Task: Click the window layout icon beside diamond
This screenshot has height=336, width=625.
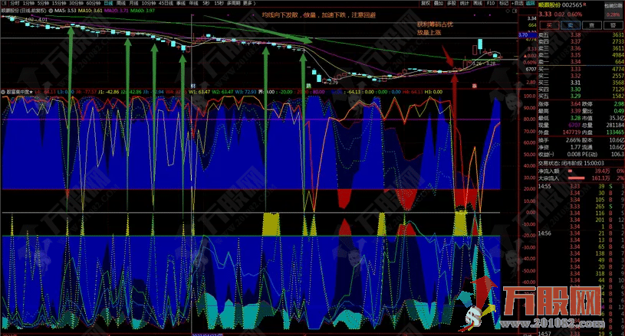Action: click(x=513, y=11)
